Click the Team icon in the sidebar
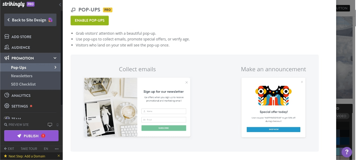 click(7, 118)
